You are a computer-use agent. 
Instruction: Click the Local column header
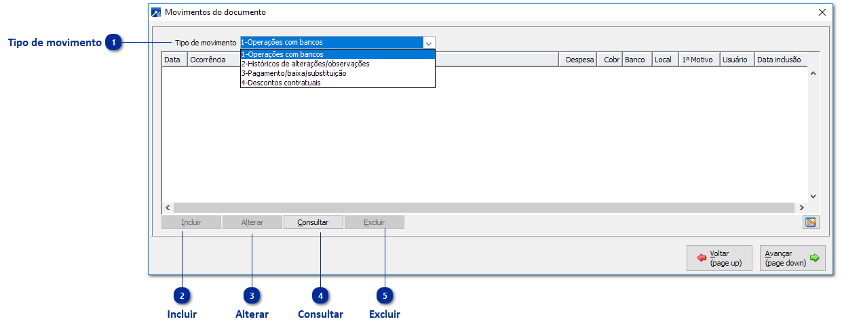tap(666, 60)
